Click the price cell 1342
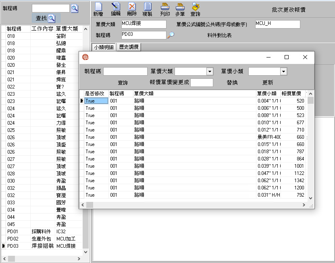335x263 pixels. 293,181
